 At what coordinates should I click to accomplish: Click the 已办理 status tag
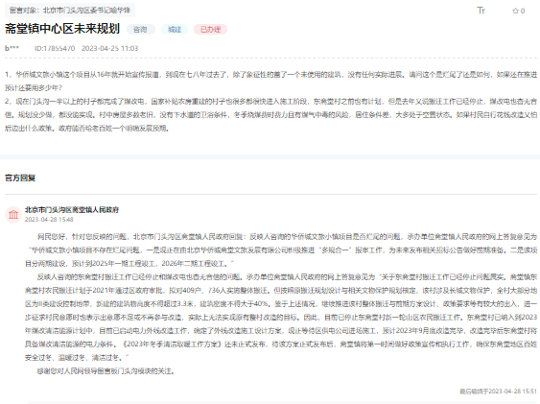tap(210, 30)
